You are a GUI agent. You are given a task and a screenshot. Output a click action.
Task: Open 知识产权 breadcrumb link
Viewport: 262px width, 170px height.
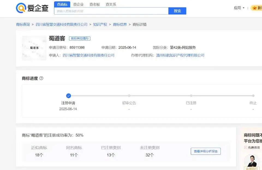pos(100,24)
